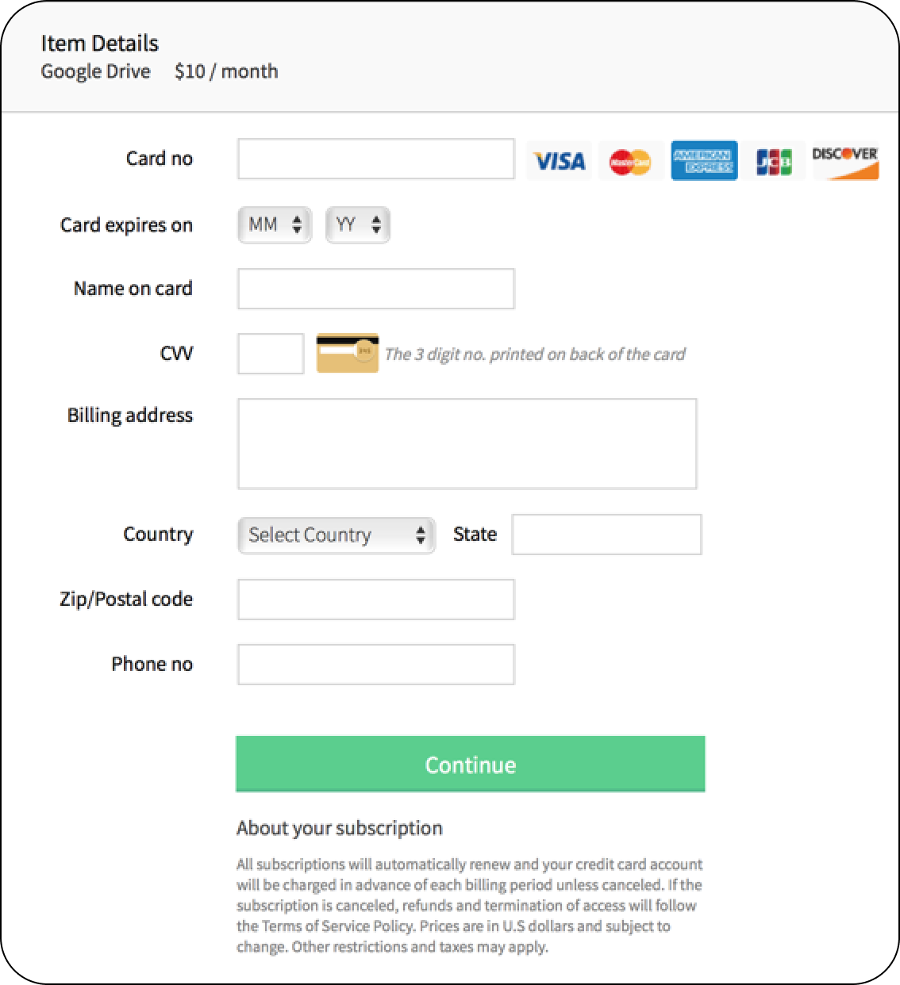Click the Discover card logo
Image resolution: width=900 pixels, height=985 pixels.
point(844,161)
